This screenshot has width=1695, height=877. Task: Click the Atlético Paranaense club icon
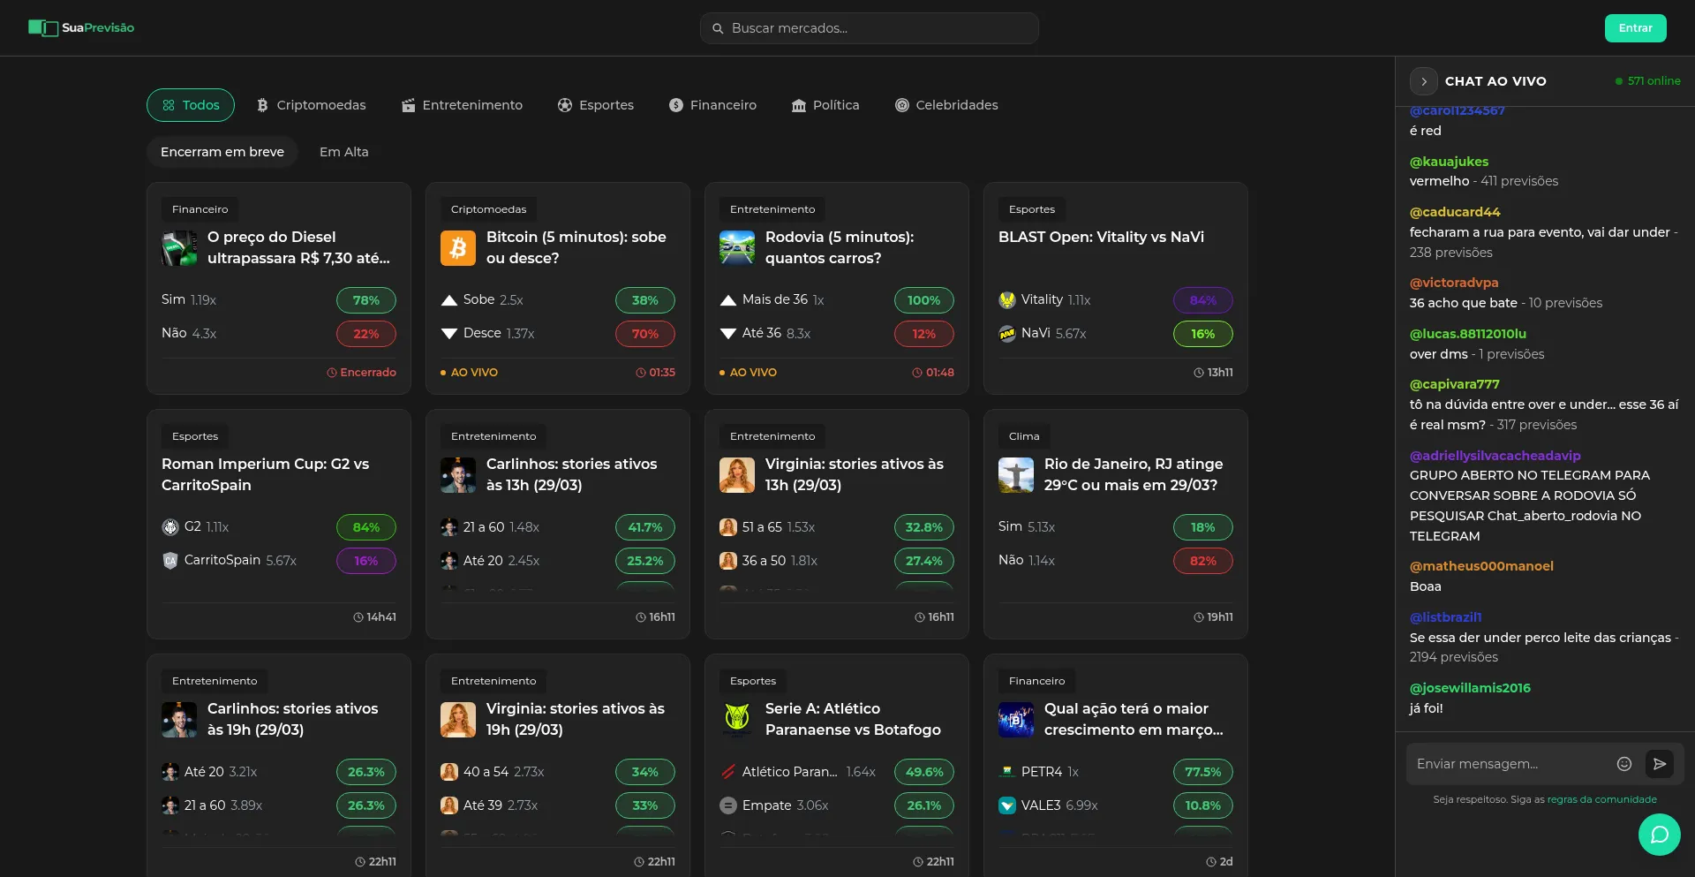pos(728,772)
